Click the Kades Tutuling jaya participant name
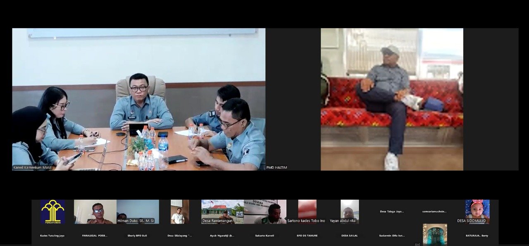 (x=52, y=236)
